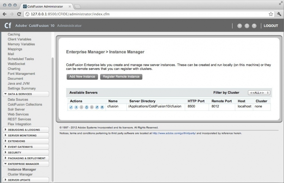This screenshot has height=183, width=284.
Task: Expand the EVENT GATEWAYS section
Action: point(26,147)
